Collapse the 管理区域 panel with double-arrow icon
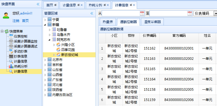This screenshot has height=106, width=217. (x=92, y=13)
